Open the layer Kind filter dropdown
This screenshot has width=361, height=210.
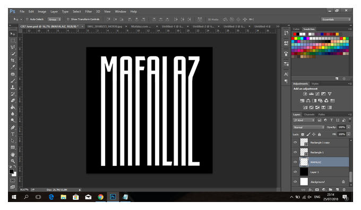click(x=304, y=120)
